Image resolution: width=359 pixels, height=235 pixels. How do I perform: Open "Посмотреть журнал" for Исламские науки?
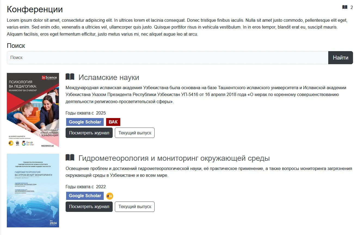pyautogui.click(x=89, y=133)
